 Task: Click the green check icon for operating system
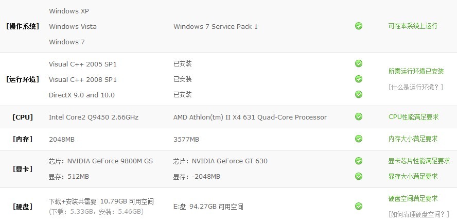click(359, 26)
